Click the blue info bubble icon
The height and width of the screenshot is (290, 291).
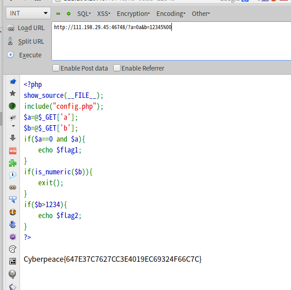pos(12,175)
